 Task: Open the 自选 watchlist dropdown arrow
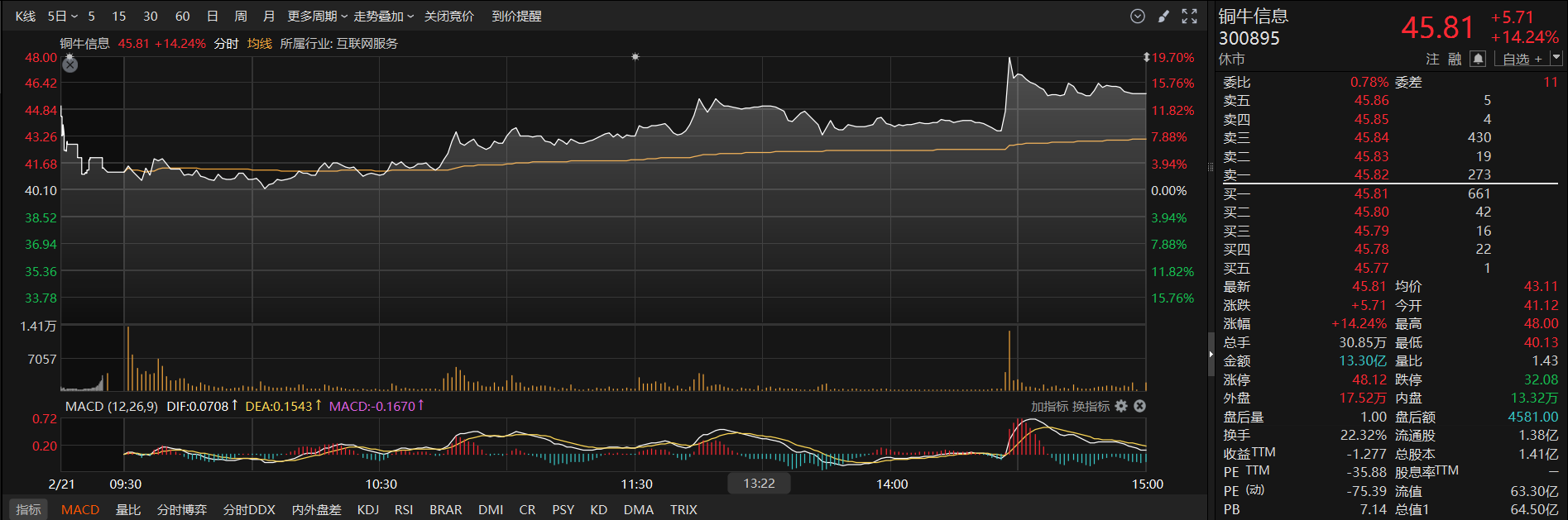click(x=1556, y=59)
